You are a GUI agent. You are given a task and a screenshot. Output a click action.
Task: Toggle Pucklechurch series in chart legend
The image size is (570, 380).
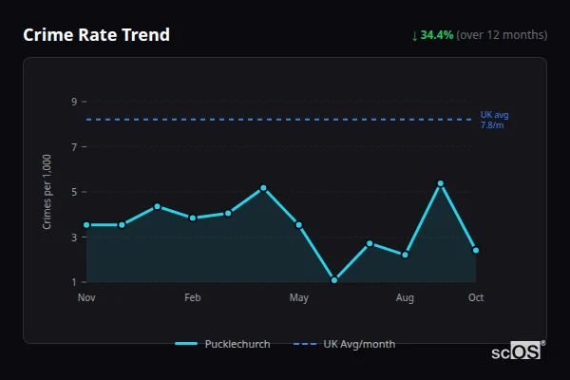222,344
